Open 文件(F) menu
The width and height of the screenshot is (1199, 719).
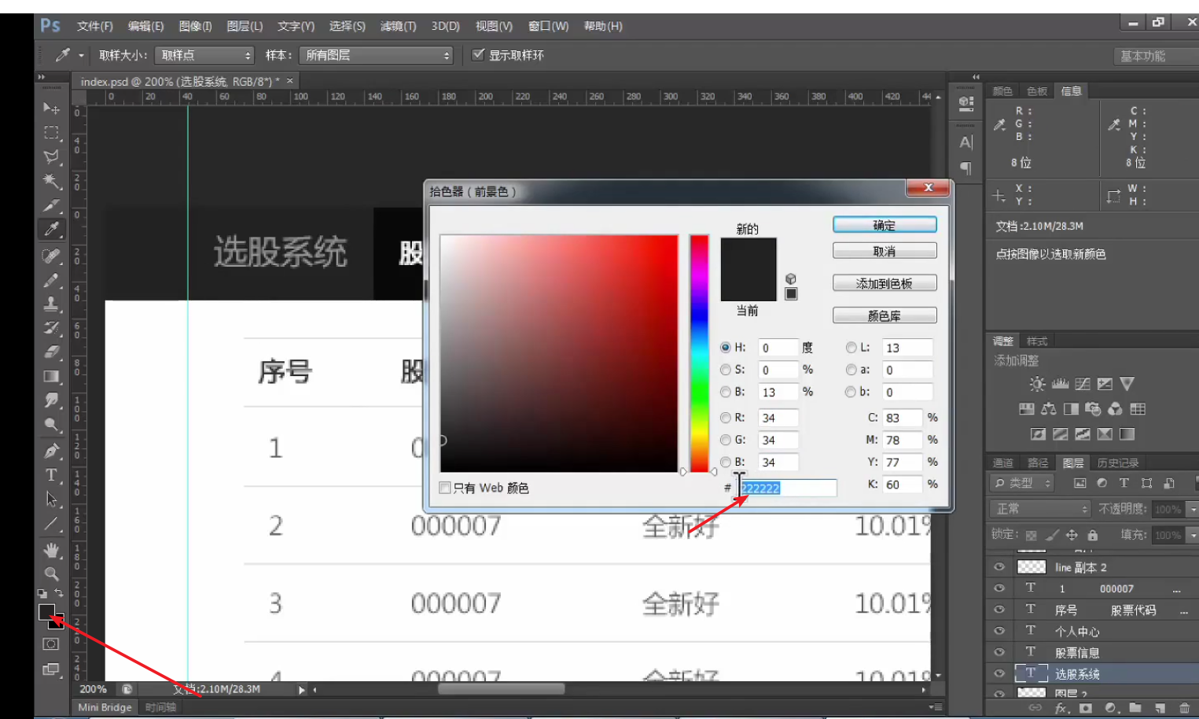pos(95,26)
